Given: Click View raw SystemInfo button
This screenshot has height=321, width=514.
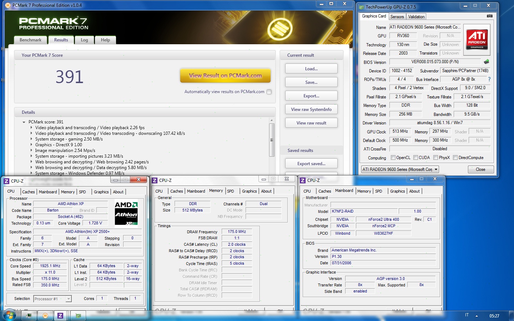Looking at the screenshot, I should 311,109.
